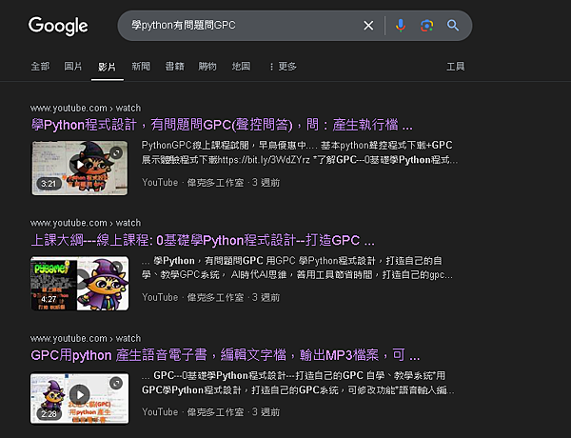This screenshot has width=571, height=438.
Task: Open the result titled 學Python程式設計，有問題問GPC
Action: [x=222, y=125]
